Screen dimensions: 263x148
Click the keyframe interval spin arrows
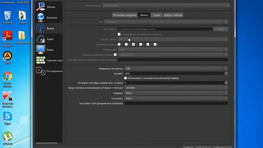click(x=226, y=83)
